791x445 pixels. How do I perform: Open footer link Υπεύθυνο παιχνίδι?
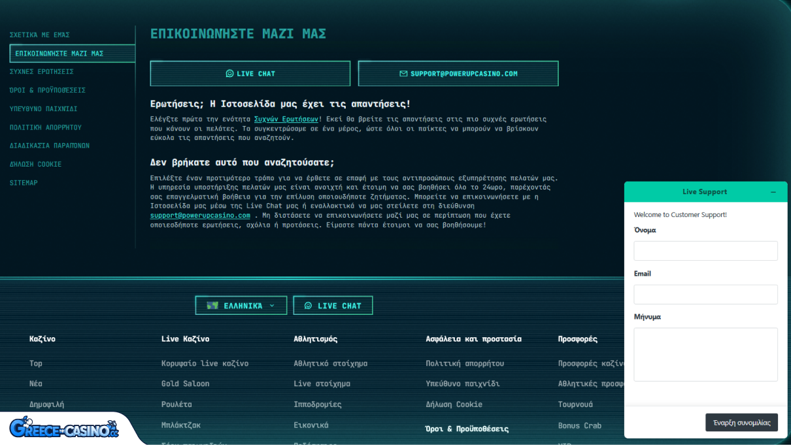pyautogui.click(x=463, y=384)
